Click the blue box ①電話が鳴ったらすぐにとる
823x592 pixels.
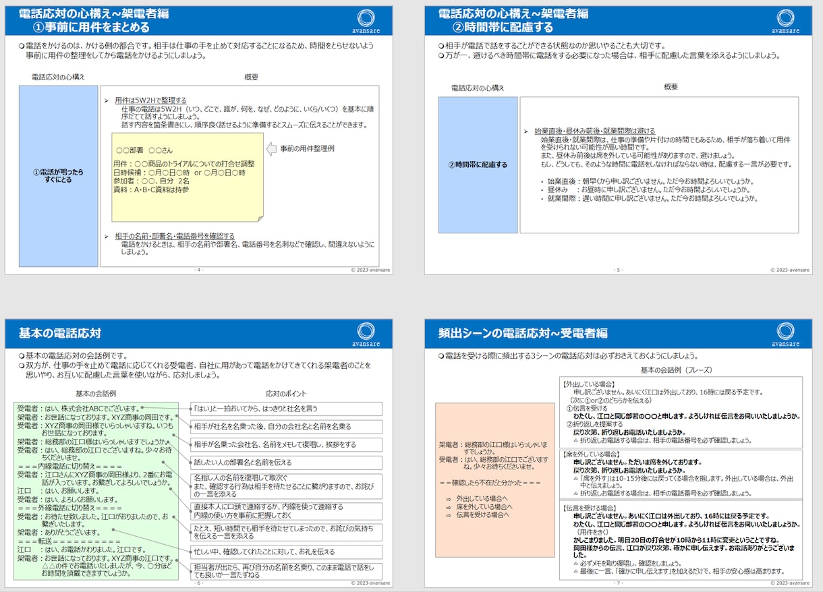[59, 176]
